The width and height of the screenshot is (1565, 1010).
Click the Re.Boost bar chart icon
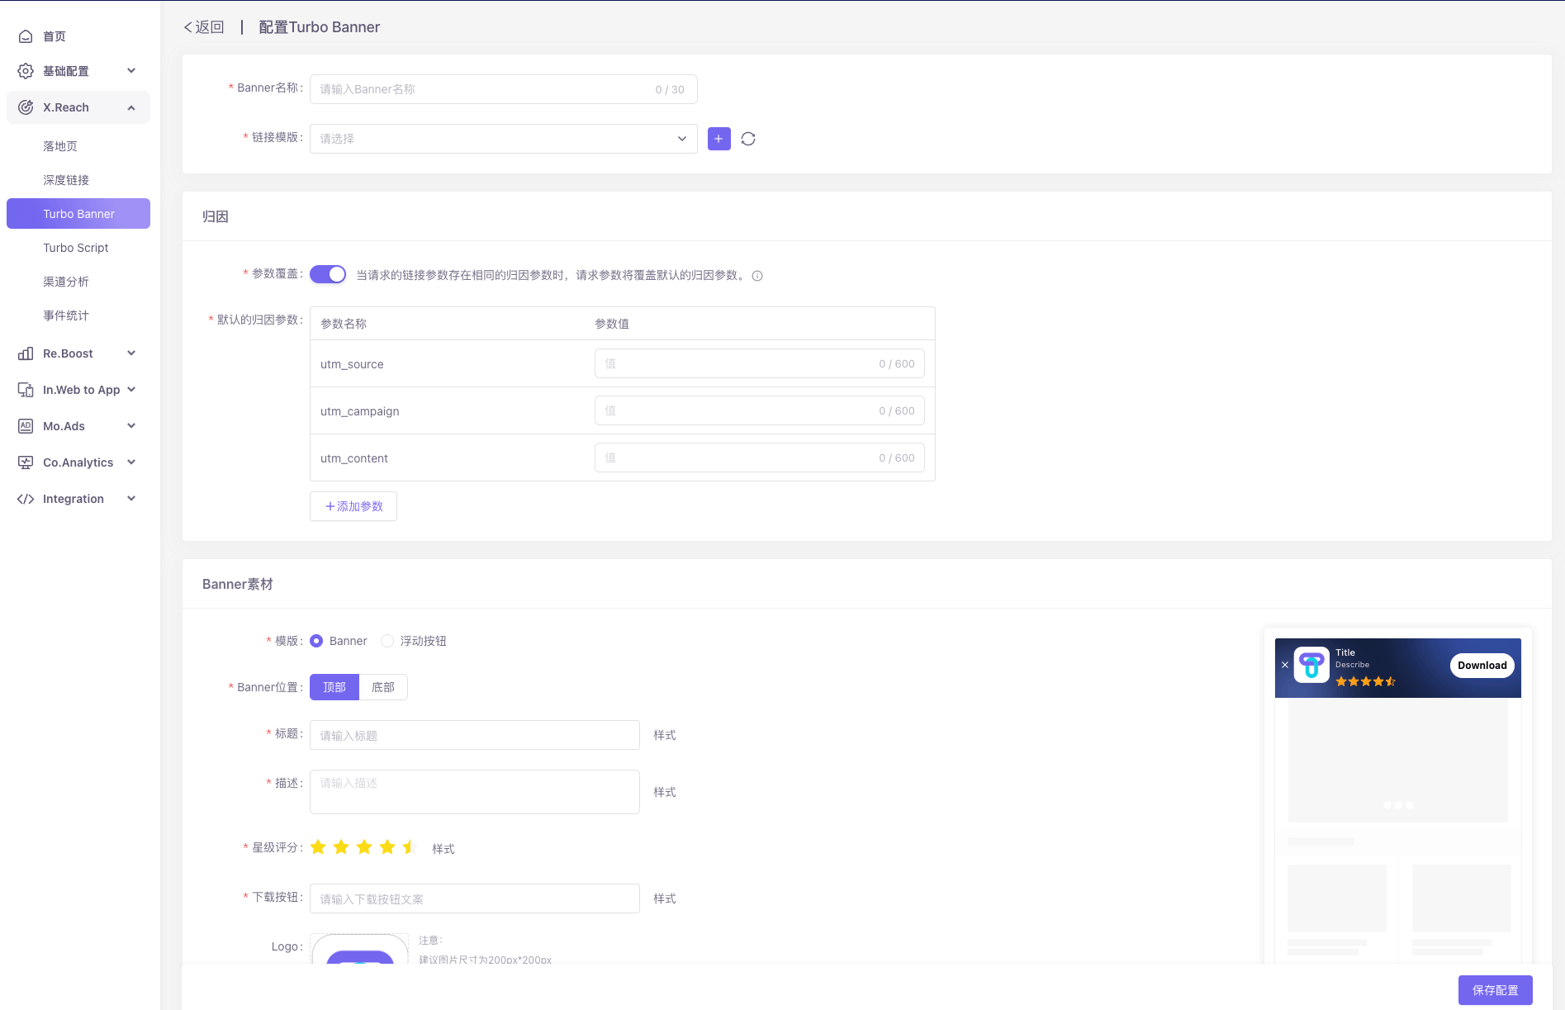click(x=26, y=353)
